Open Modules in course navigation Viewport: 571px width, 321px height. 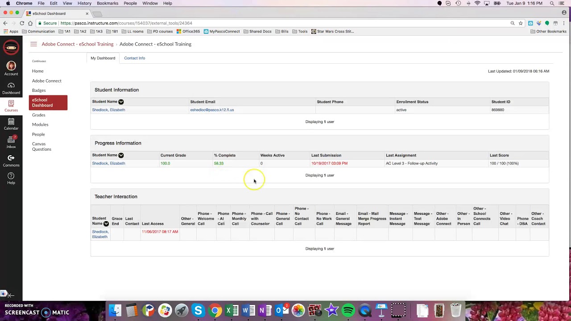[40, 124]
